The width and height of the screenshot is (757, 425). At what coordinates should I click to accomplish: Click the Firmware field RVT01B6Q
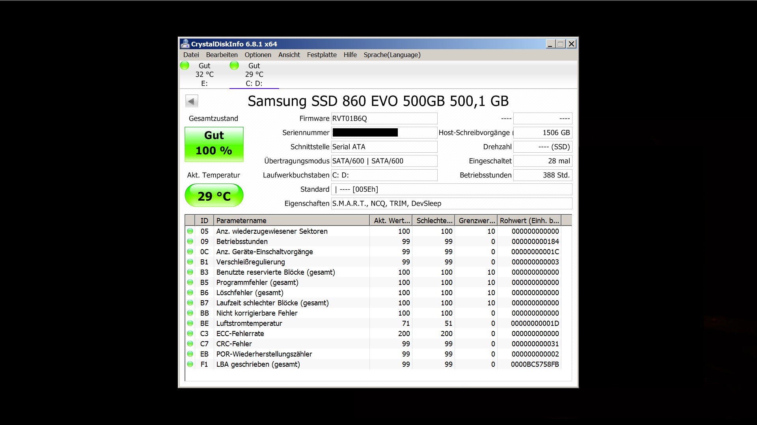tap(384, 118)
